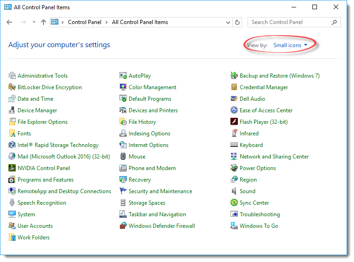
Task: Open the recent locations dropdown arrow
Action: coord(34,22)
